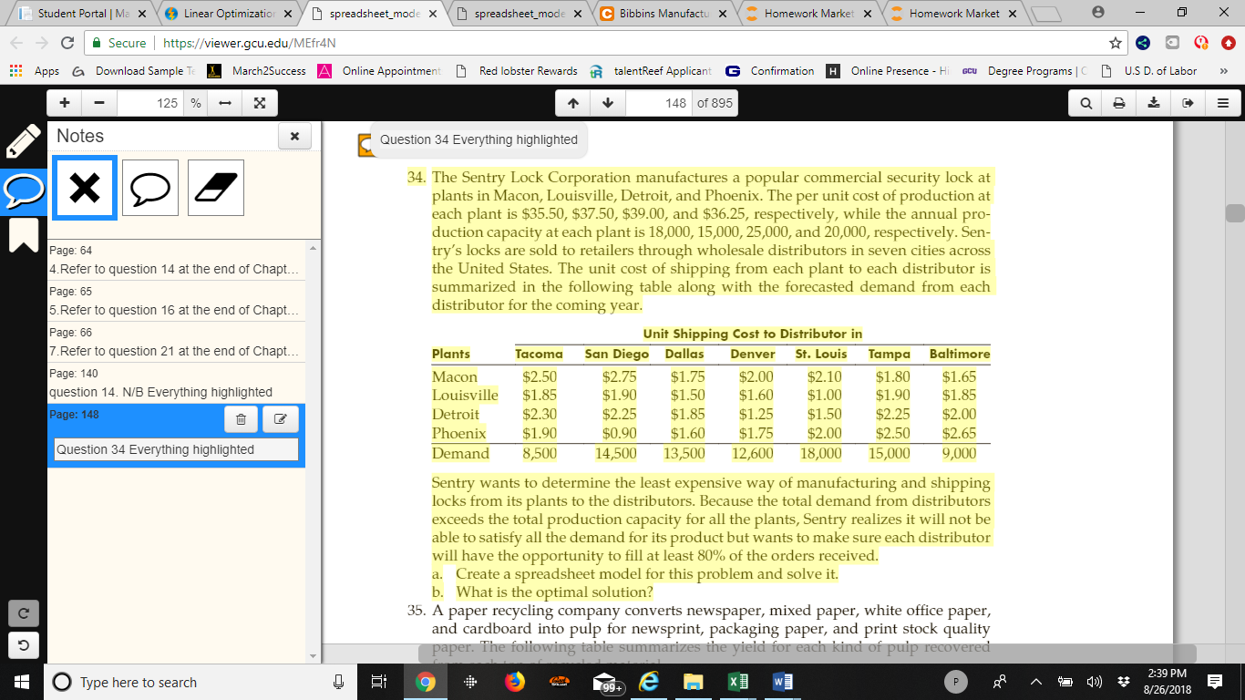Click the blue share extension icon
Viewport: 1245px width, 700px height.
[x=1145, y=43]
